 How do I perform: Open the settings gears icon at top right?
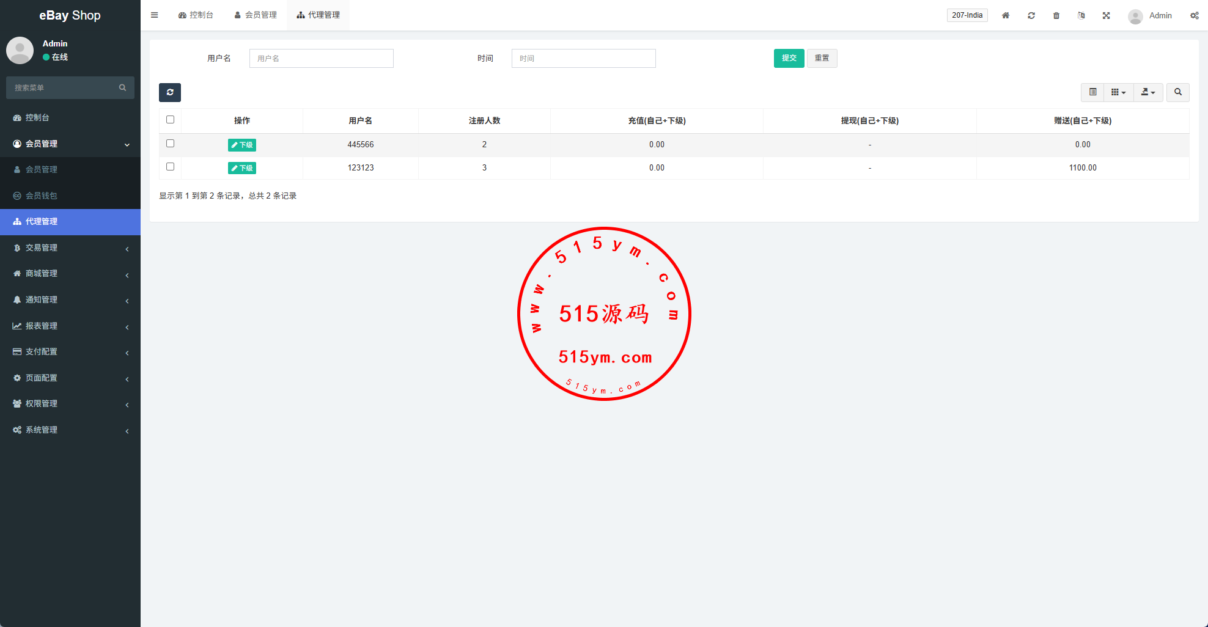click(1194, 15)
